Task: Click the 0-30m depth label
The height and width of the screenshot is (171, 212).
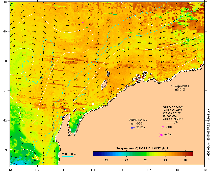Action: 140,123
